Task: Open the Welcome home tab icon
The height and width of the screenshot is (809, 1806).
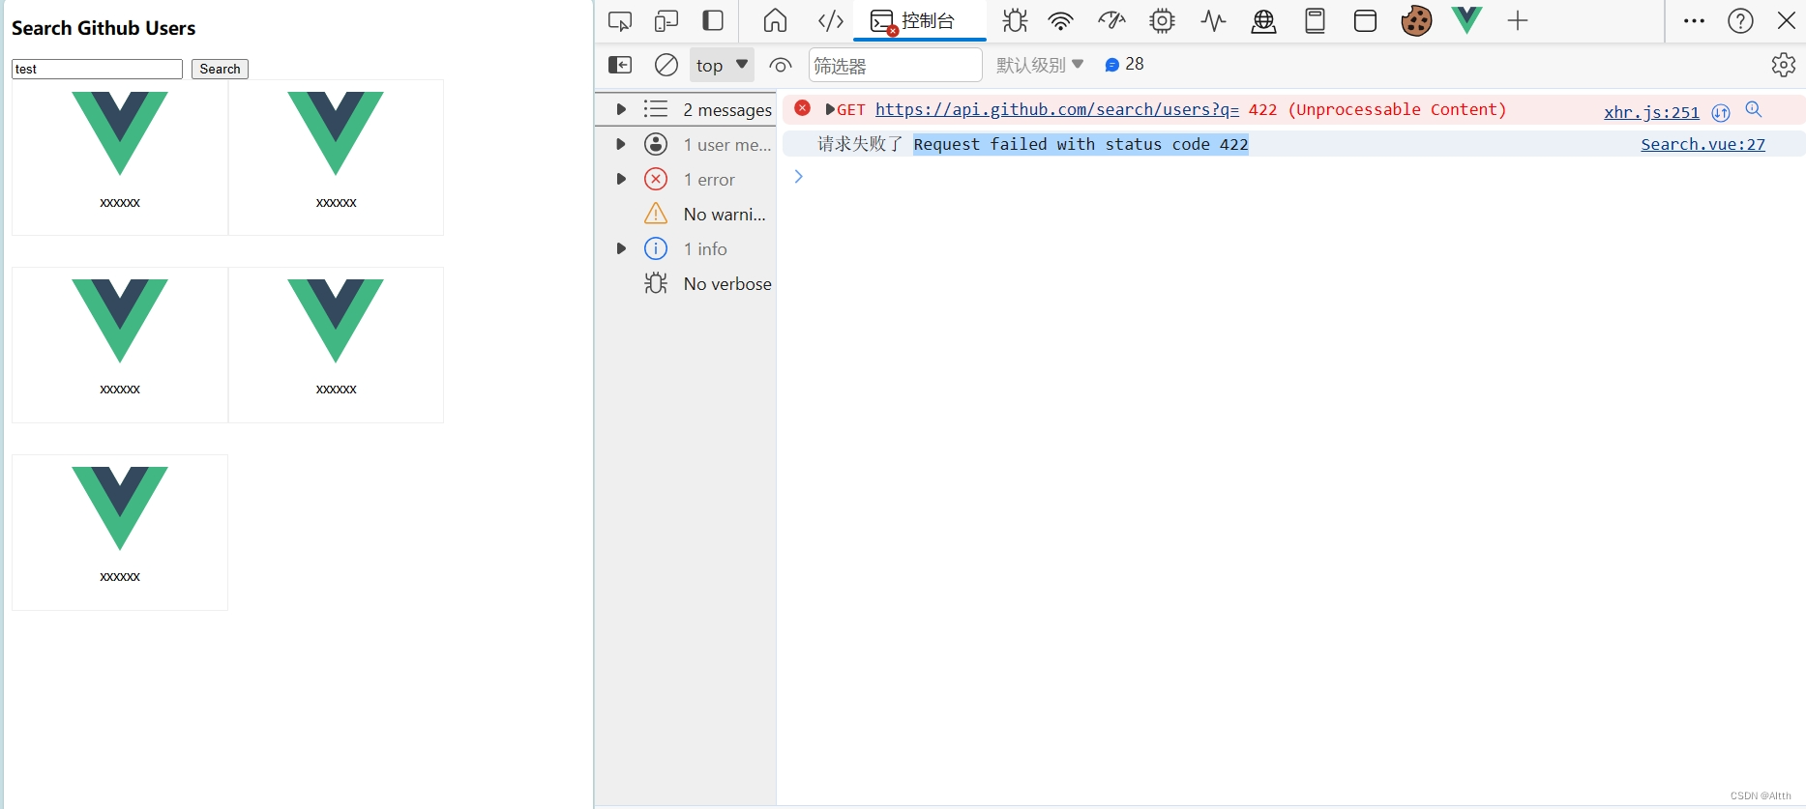Action: click(775, 20)
